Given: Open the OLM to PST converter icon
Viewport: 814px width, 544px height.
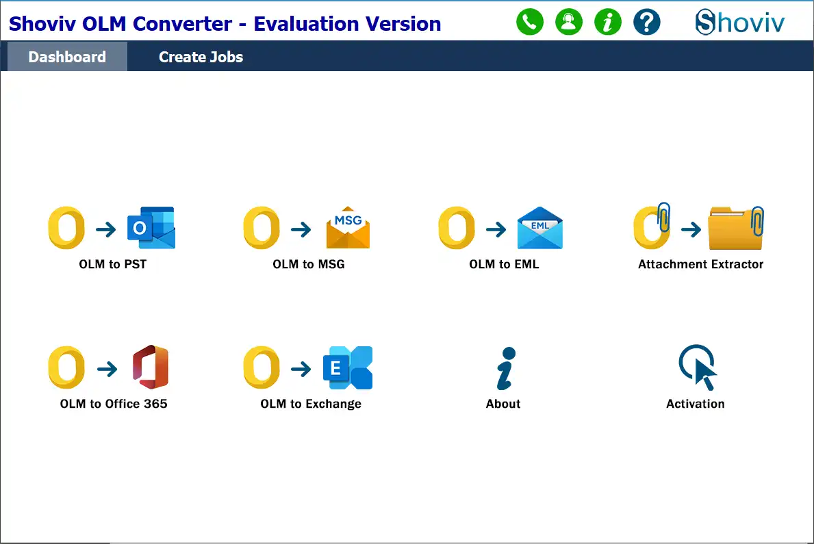Looking at the screenshot, I should pos(112,228).
